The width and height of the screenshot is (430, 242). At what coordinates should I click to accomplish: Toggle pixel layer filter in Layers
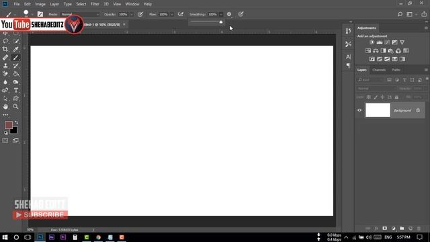[x=389, y=80]
